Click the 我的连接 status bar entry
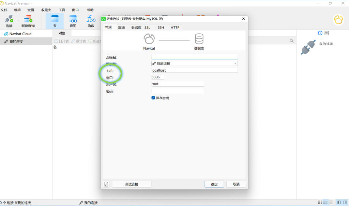The width and height of the screenshot is (349, 206). pos(89,203)
